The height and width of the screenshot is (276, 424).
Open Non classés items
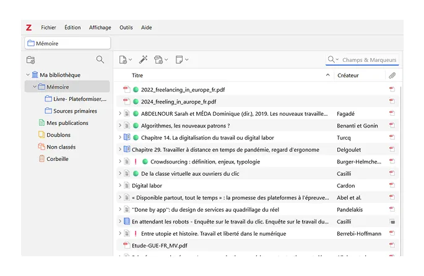pos(57,147)
